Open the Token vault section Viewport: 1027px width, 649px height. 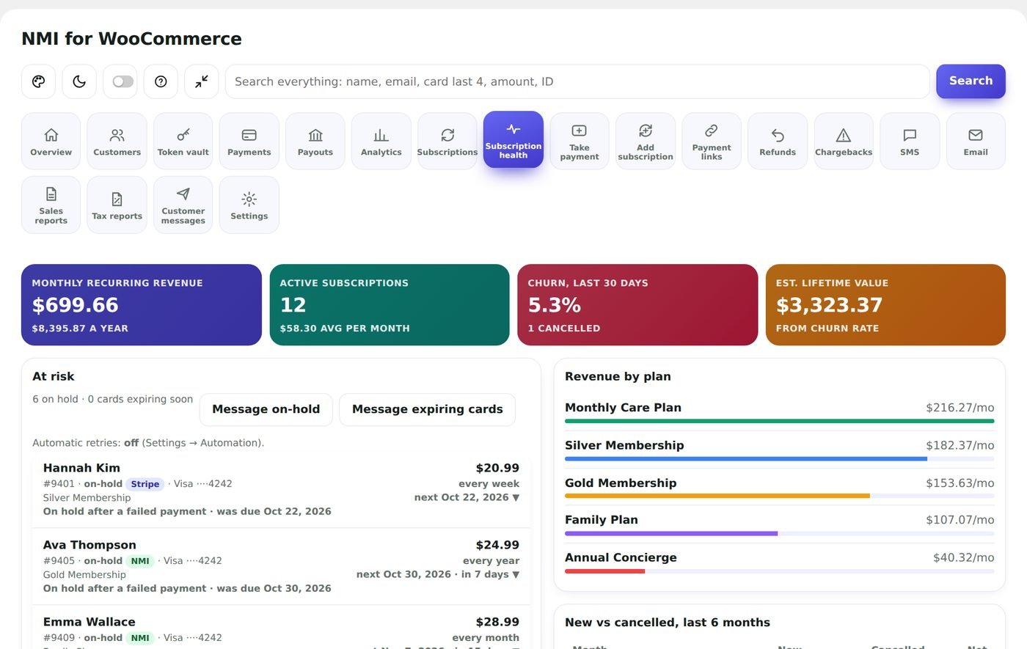[x=183, y=142]
